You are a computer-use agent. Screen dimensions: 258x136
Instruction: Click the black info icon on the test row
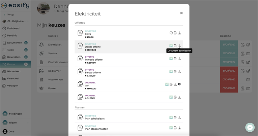pyautogui.click(x=179, y=84)
